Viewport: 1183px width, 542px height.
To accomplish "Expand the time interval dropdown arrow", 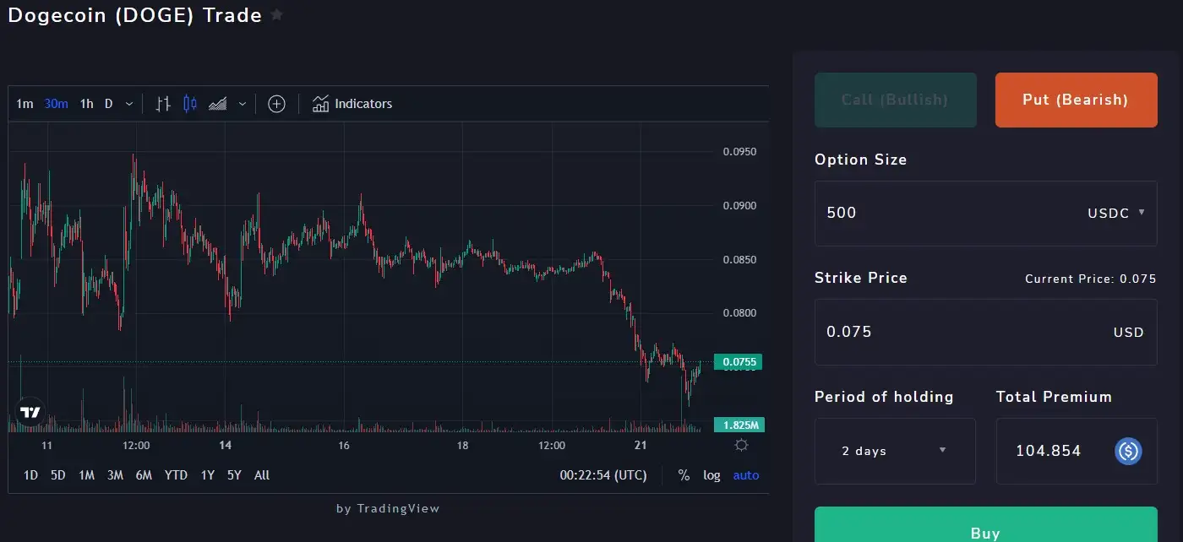I will click(129, 104).
